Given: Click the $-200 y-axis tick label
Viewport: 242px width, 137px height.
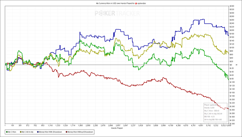Looking at the screenshot, I should point(232,99).
